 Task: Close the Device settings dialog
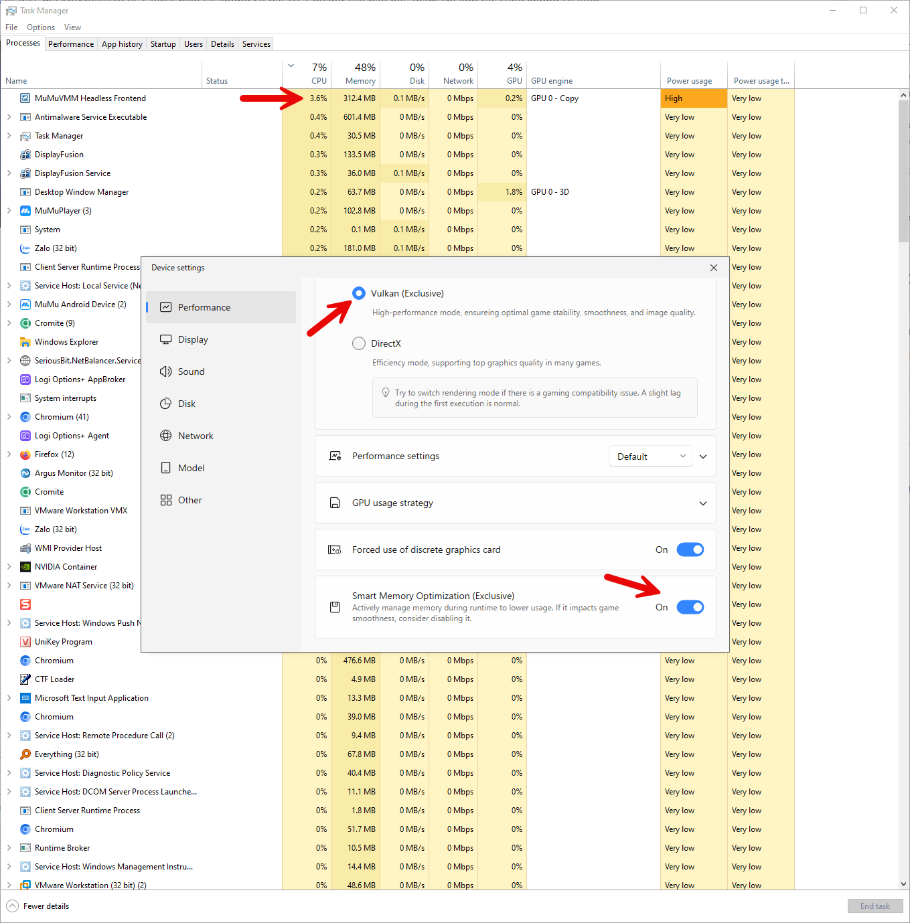pos(714,268)
